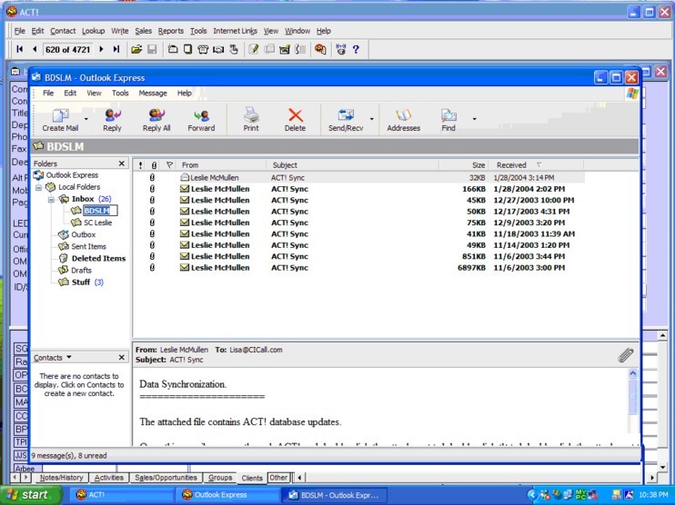Sort messages by Subject column
Screen dimensions: 675x505
pyautogui.click(x=353, y=165)
